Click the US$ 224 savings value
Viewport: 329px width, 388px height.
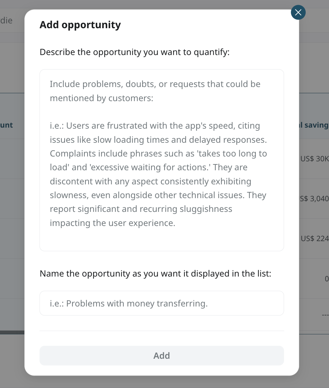(x=315, y=238)
